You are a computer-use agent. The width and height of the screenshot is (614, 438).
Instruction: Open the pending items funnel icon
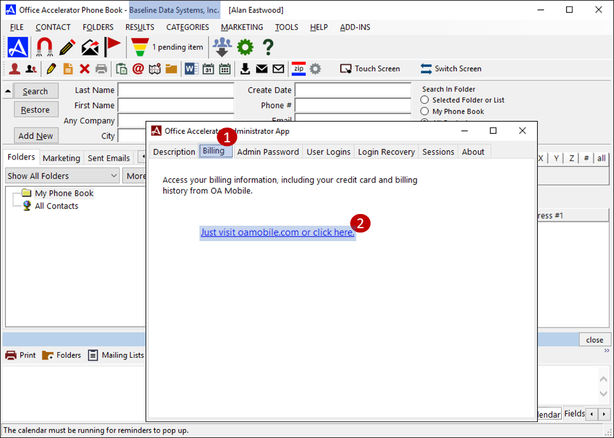pos(140,47)
